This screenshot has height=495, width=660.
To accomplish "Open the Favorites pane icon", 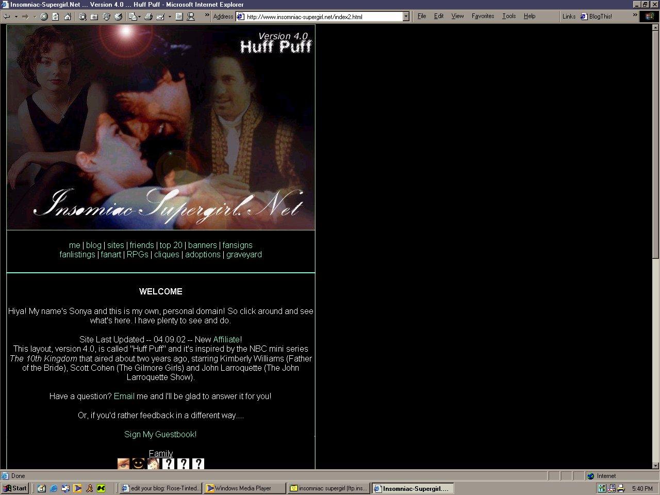I will (x=94, y=16).
